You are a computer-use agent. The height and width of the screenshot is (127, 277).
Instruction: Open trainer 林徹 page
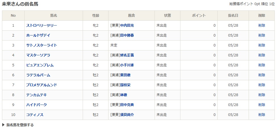124,95
